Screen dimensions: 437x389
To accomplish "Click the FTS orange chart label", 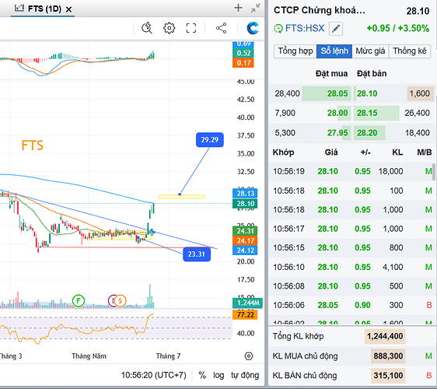I will tap(33, 145).
